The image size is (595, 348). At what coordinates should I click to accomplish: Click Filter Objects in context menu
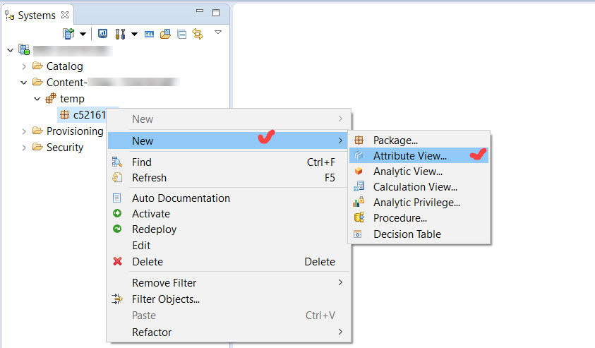165,299
